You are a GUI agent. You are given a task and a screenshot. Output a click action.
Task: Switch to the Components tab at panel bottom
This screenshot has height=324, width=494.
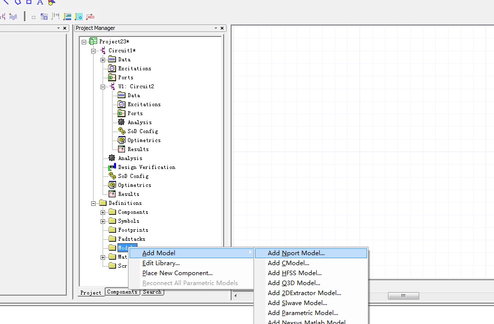point(122,292)
